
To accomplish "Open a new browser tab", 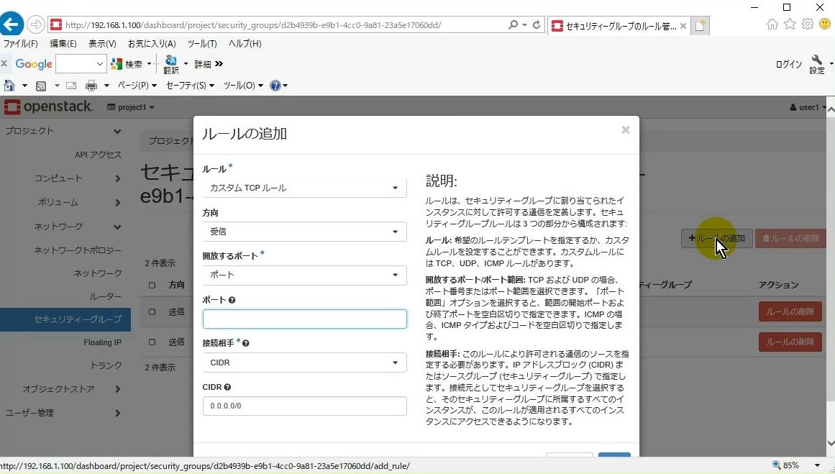I will pos(700,26).
